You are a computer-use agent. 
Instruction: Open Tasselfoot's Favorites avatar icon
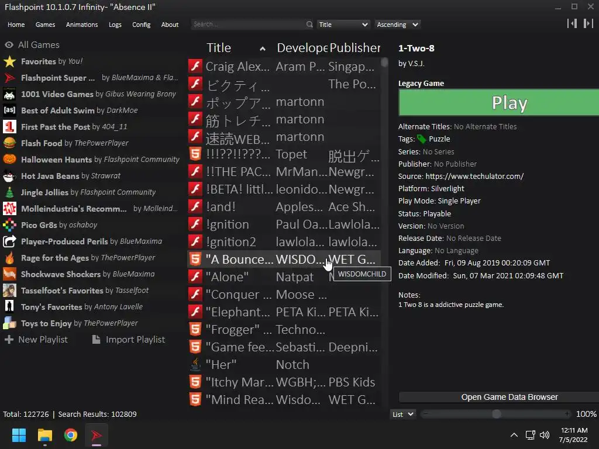point(9,291)
